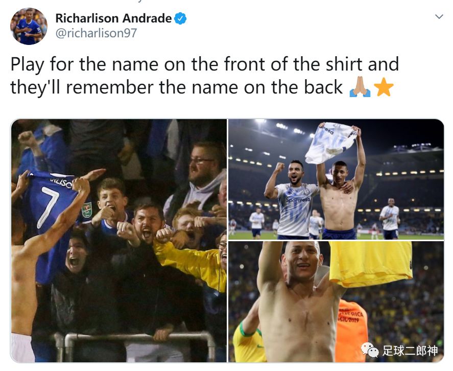Open Richarlison's profile avatar picture

29,26
